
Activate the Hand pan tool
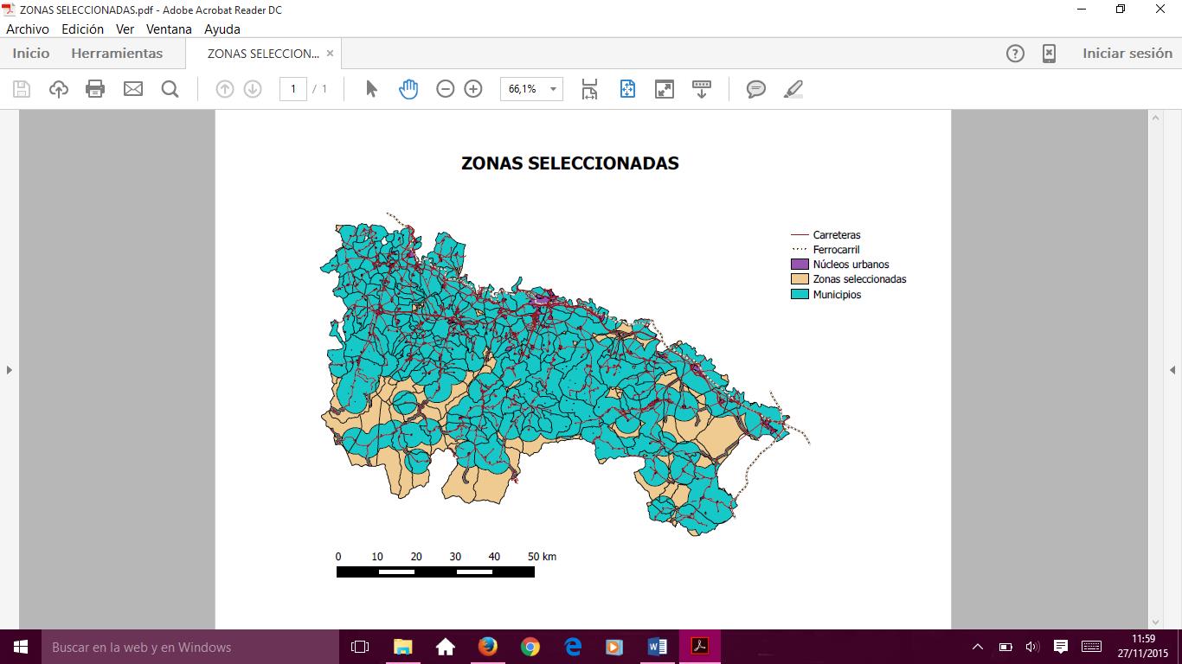(x=408, y=89)
